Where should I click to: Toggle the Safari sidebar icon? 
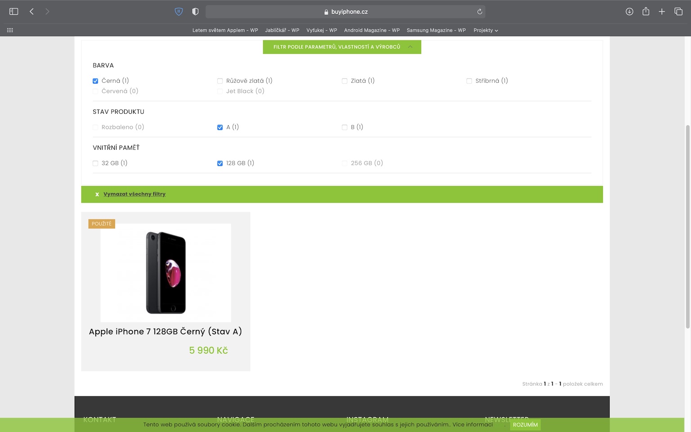pos(14,12)
